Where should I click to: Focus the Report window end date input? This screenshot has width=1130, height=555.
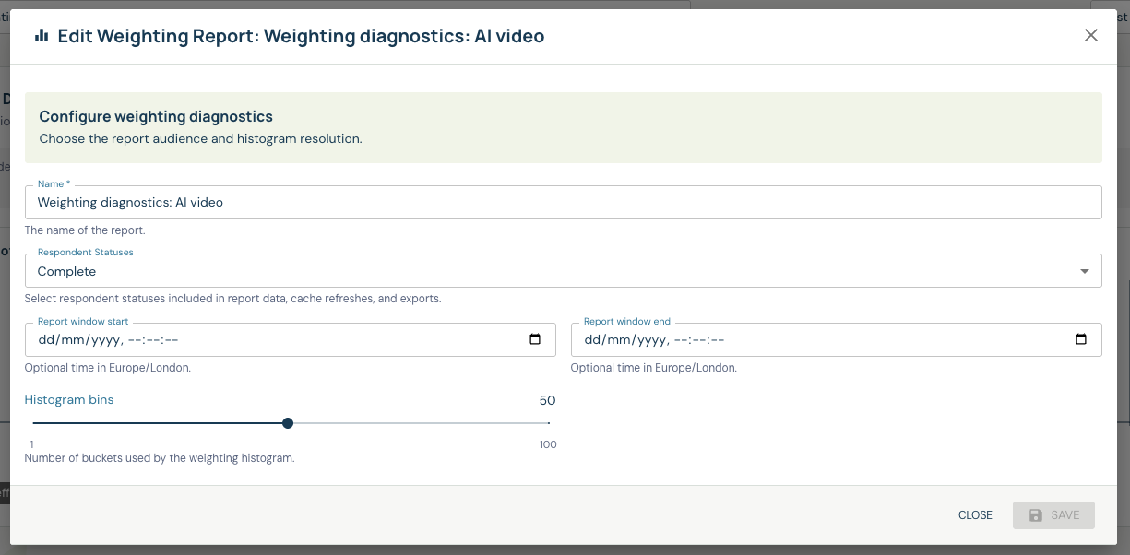(x=837, y=339)
